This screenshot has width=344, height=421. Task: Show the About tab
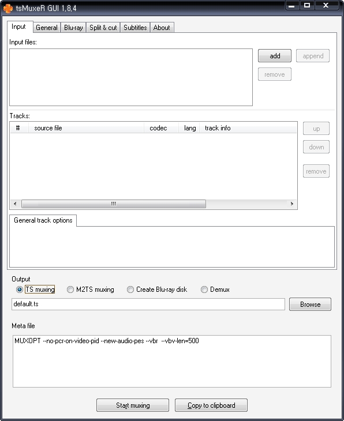pos(162,28)
